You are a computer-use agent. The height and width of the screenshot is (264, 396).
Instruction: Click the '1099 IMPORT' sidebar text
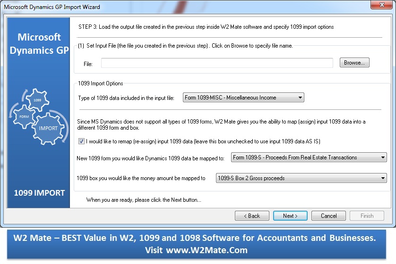pos(39,193)
